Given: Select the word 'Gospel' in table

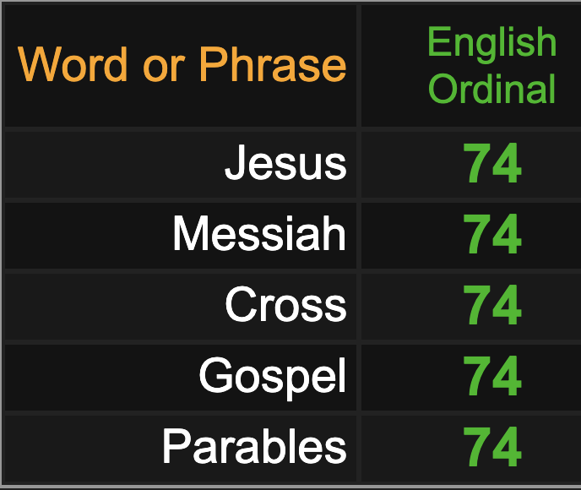Looking at the screenshot, I should 273,377.
